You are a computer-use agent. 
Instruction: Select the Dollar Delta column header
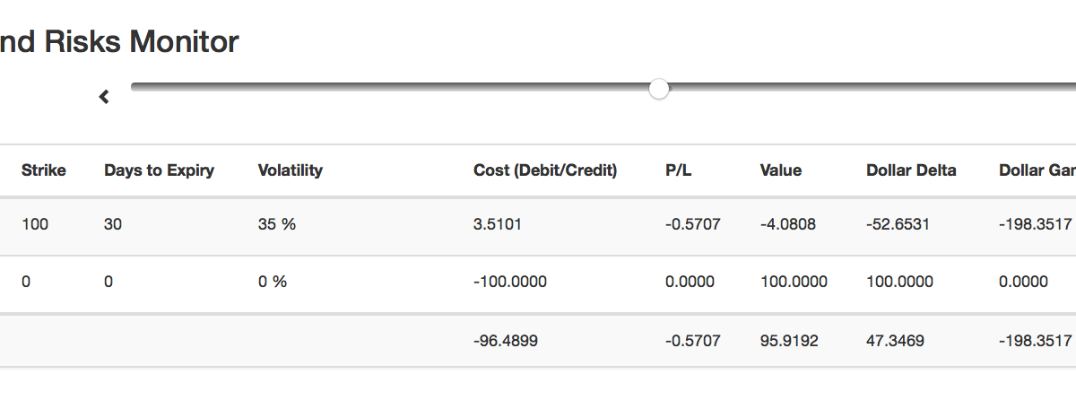click(911, 170)
